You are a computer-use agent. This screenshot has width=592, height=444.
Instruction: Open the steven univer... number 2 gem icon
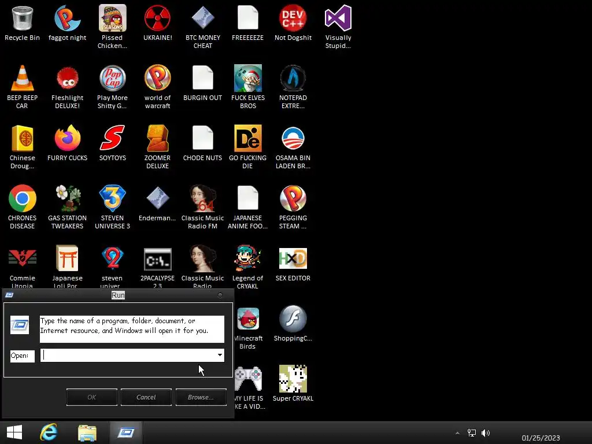click(x=113, y=258)
